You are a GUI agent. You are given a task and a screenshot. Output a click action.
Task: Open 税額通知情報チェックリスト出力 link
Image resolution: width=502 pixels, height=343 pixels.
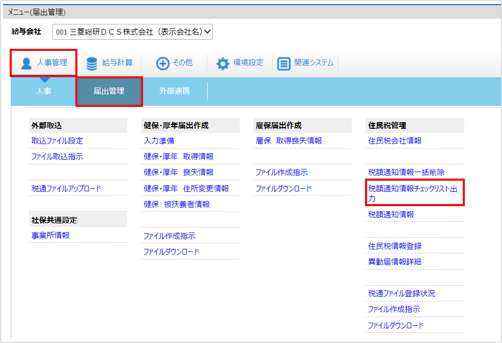click(413, 193)
